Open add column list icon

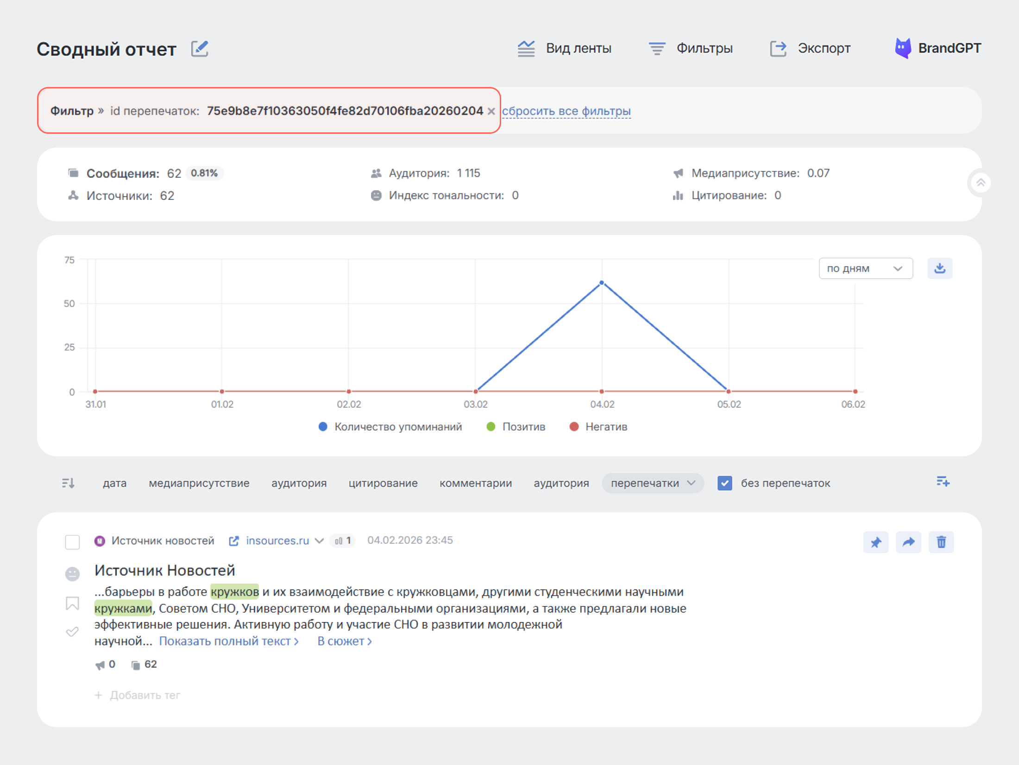(x=943, y=482)
